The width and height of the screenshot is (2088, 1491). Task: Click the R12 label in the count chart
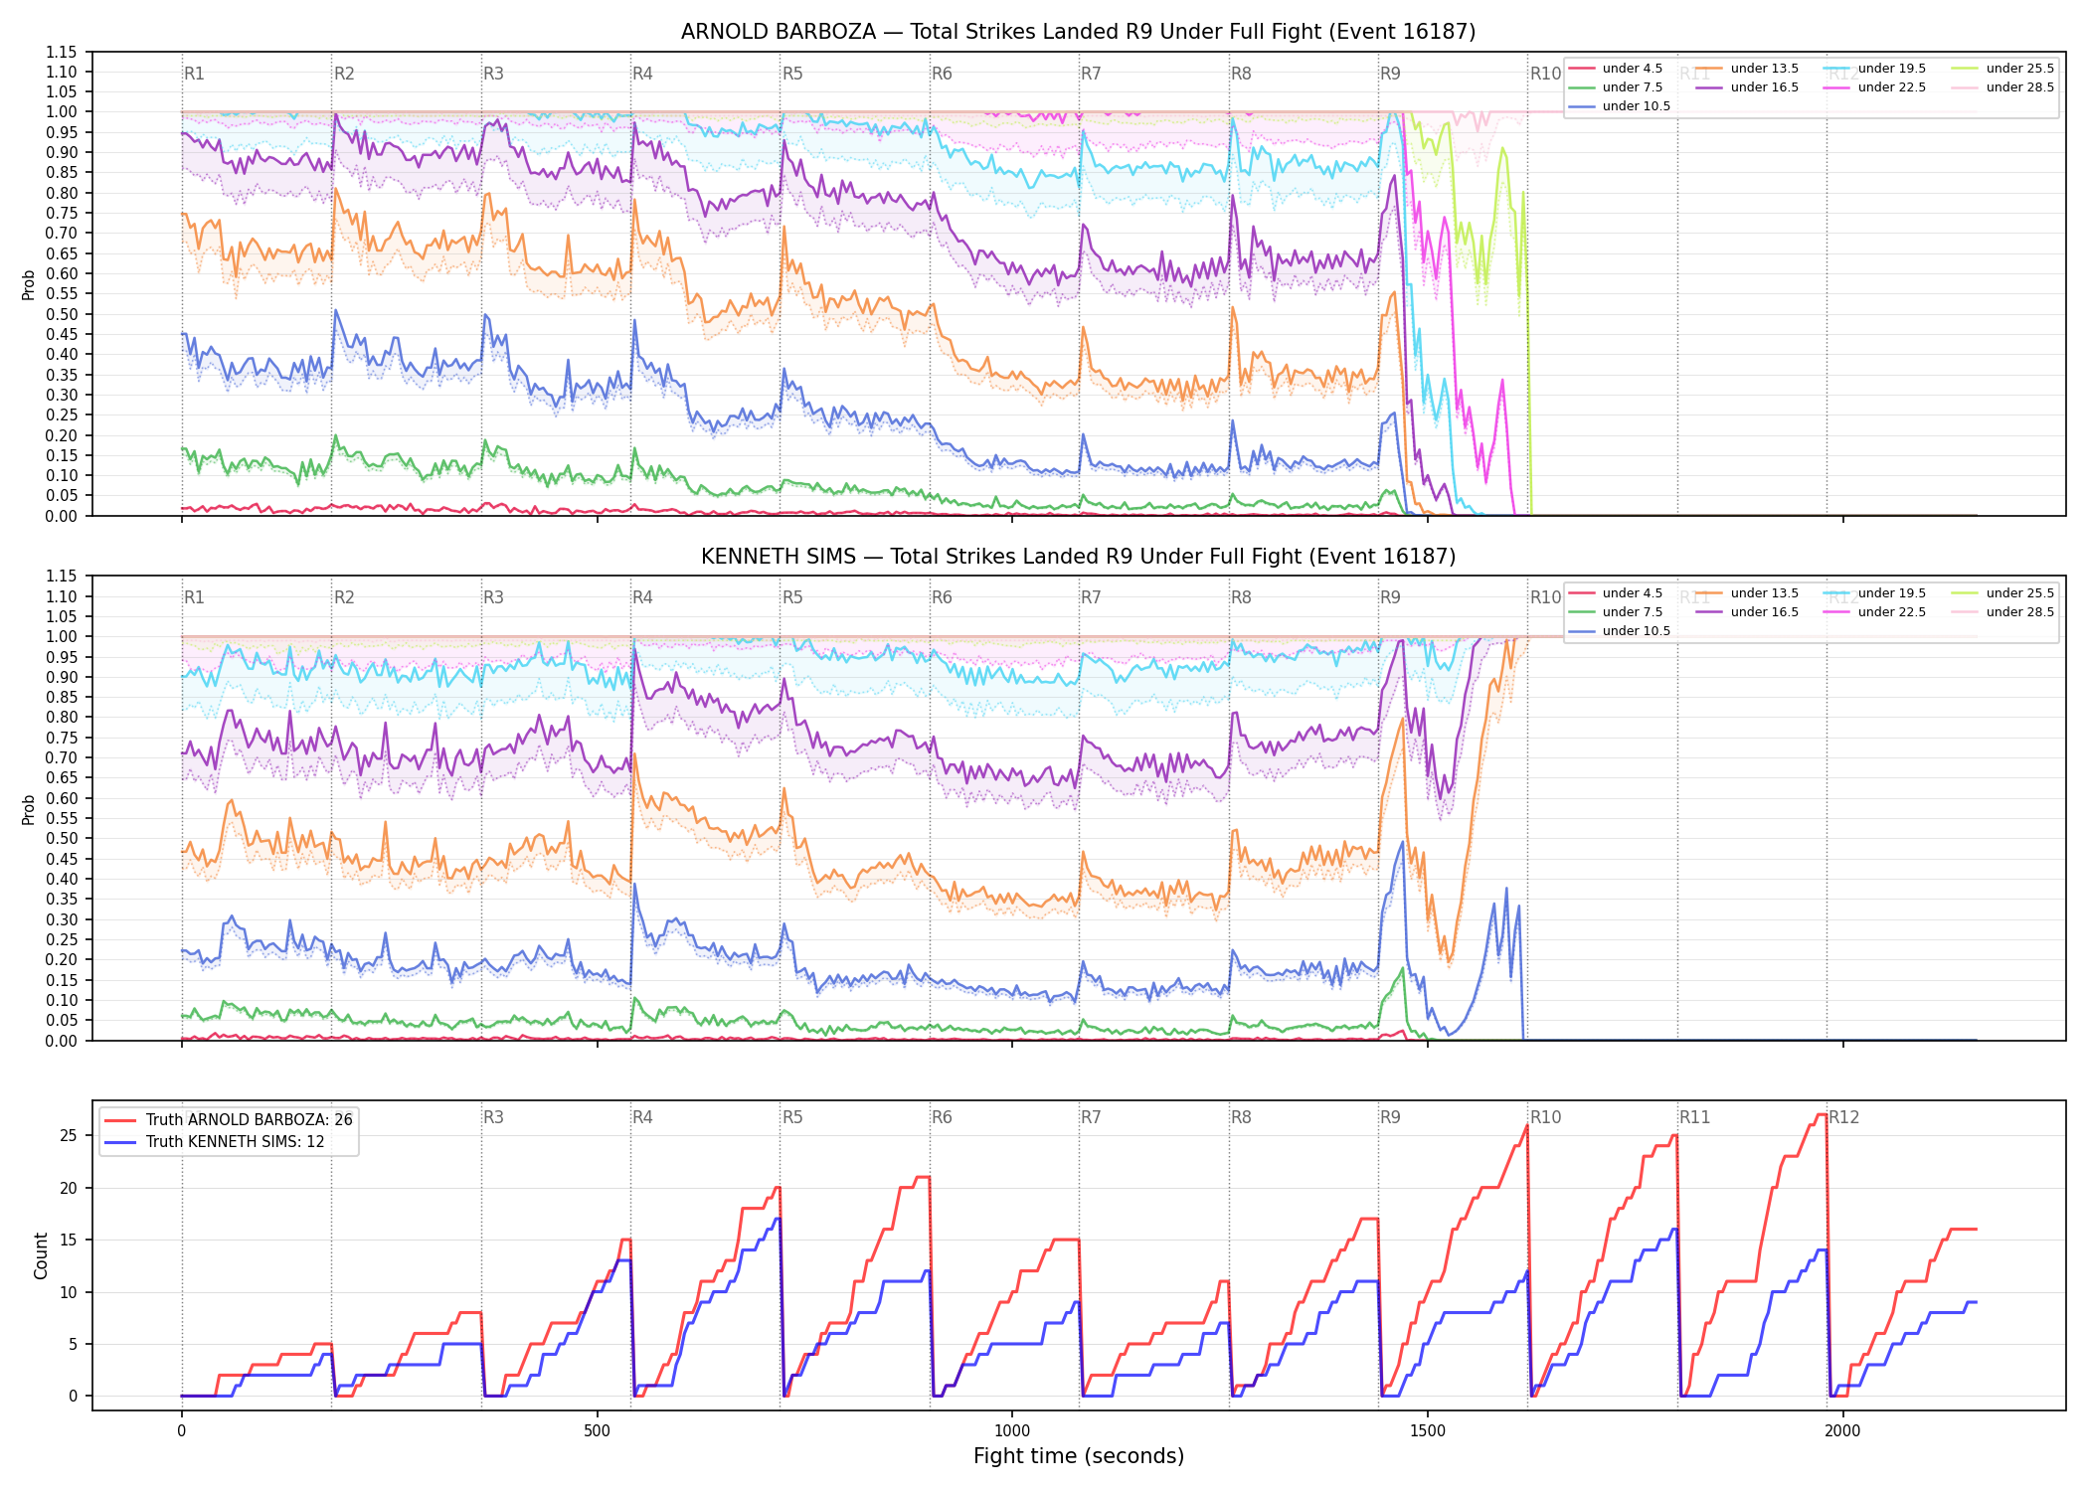(1843, 1117)
